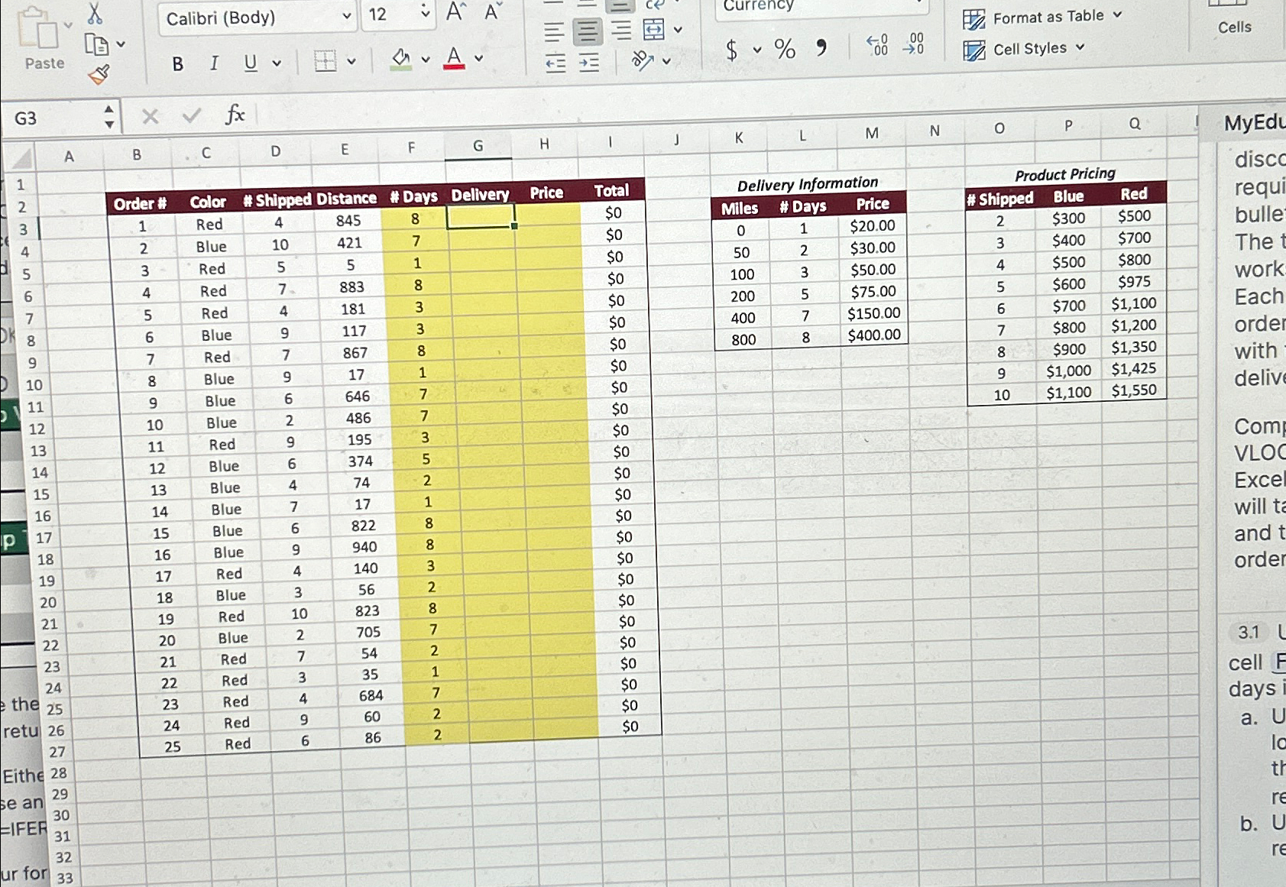
Task: Toggle bold formatting
Action: point(177,63)
